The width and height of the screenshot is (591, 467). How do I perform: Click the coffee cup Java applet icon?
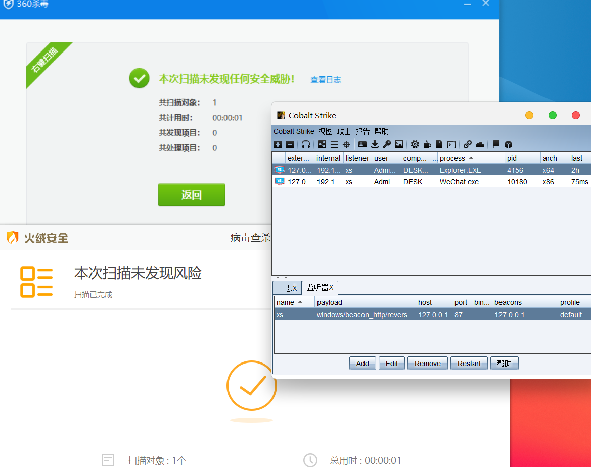pos(427,144)
